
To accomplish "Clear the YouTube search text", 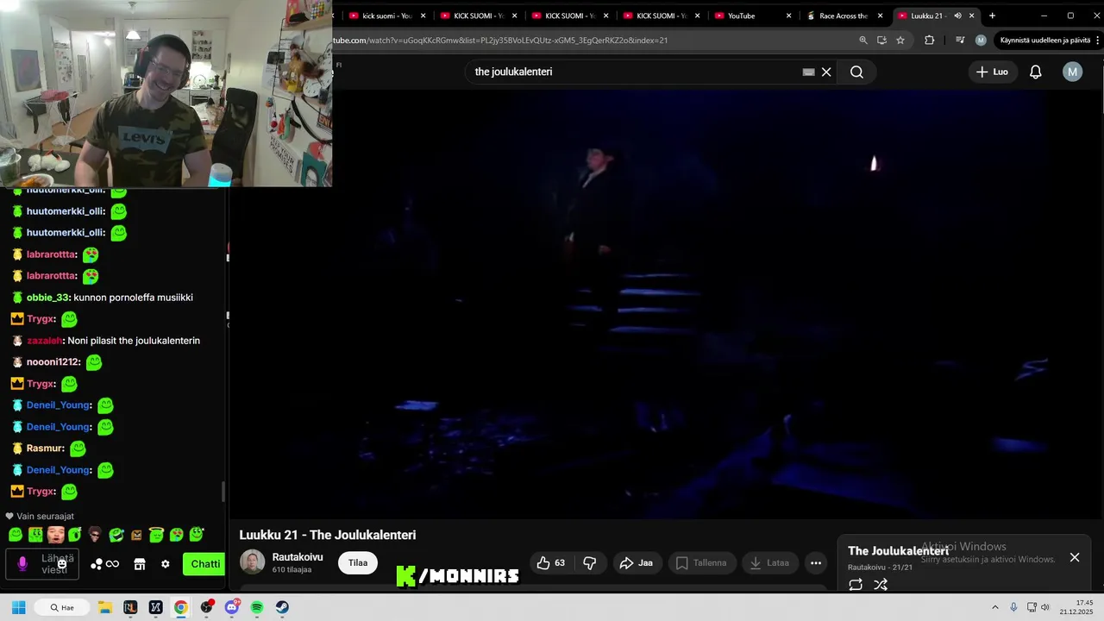I will [826, 72].
